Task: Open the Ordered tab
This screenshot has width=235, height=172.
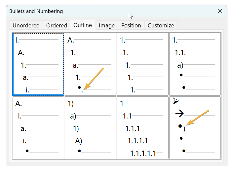Action: tap(57, 25)
